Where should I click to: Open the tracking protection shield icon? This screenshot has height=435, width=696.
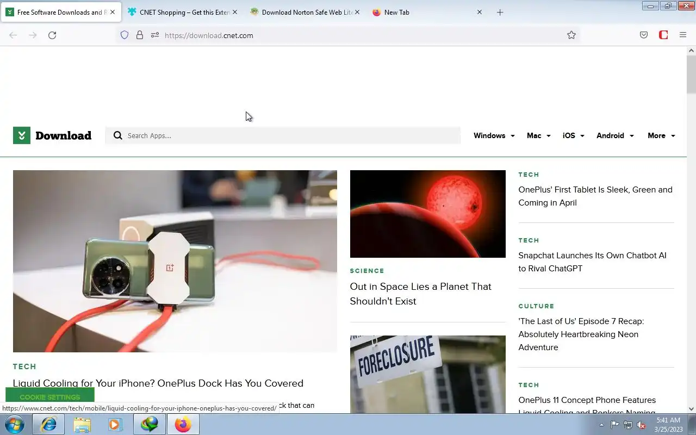point(125,35)
